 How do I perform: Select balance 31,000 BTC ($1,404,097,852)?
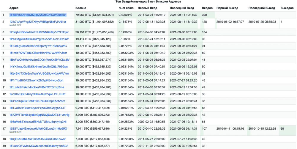coord(94,22)
